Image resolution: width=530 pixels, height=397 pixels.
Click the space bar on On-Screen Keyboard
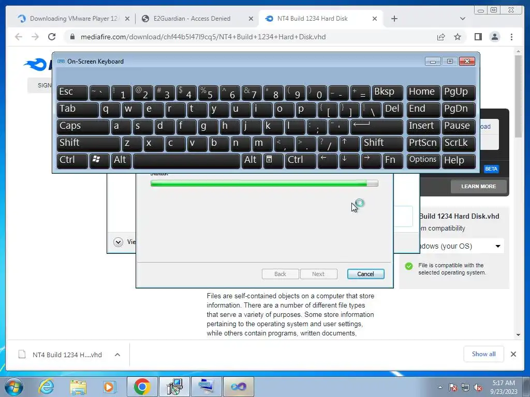[x=186, y=161]
